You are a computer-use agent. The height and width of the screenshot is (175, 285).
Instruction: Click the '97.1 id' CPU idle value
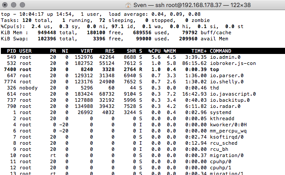tap(122, 26)
